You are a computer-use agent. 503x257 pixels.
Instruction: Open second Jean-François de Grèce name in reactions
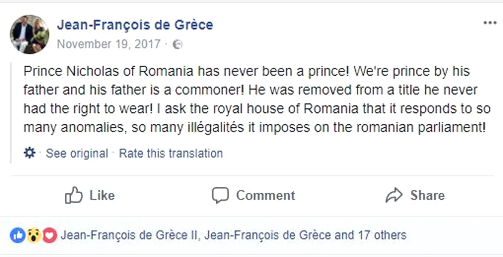(267, 235)
